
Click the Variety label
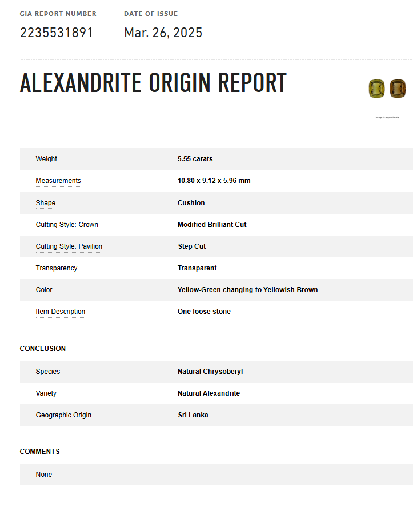46,393
